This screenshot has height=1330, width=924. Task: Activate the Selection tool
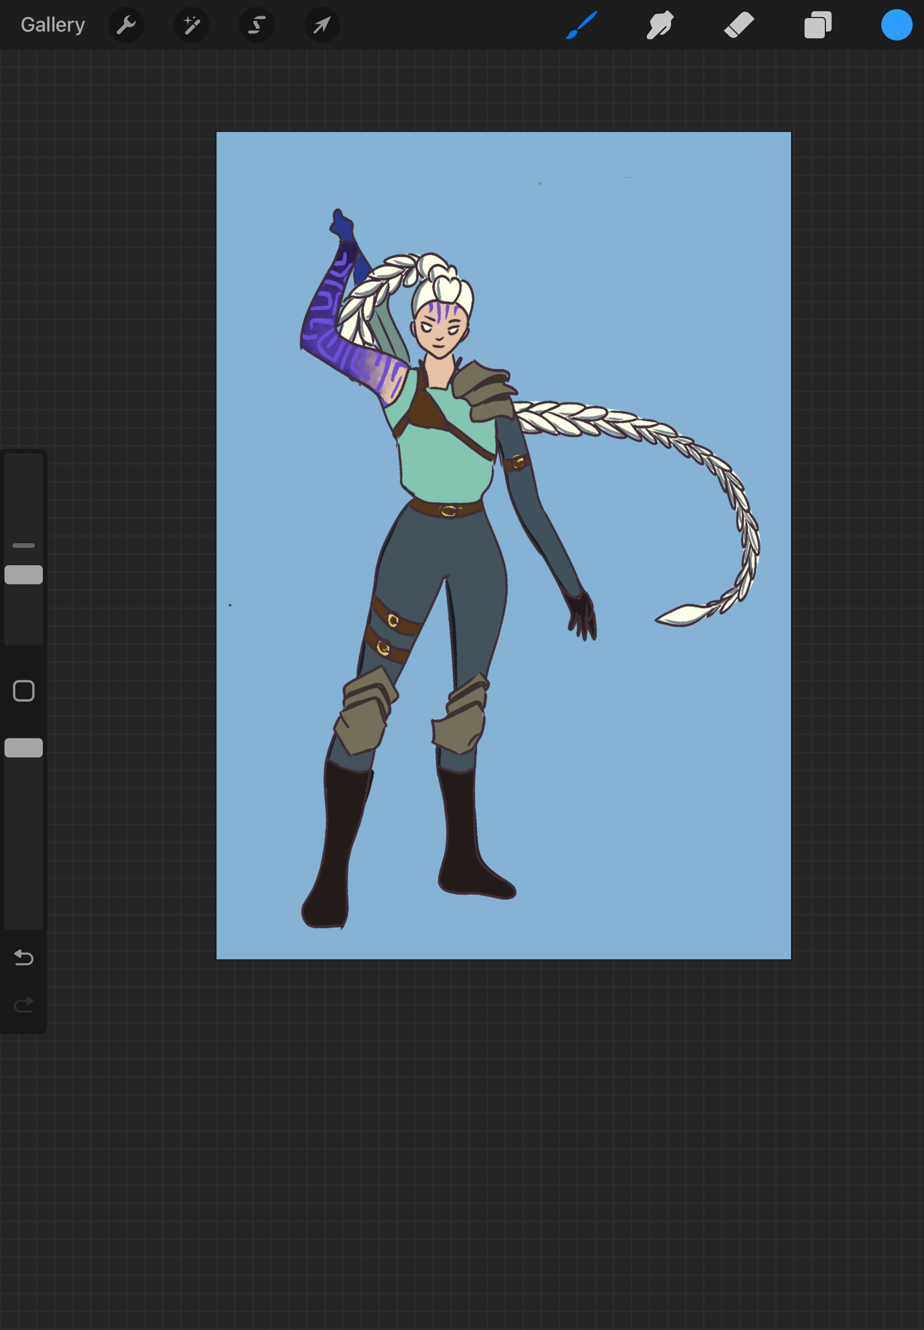(257, 25)
